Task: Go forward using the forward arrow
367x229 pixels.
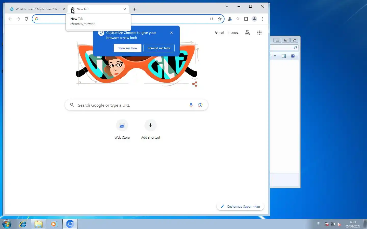Action: [x=18, y=19]
